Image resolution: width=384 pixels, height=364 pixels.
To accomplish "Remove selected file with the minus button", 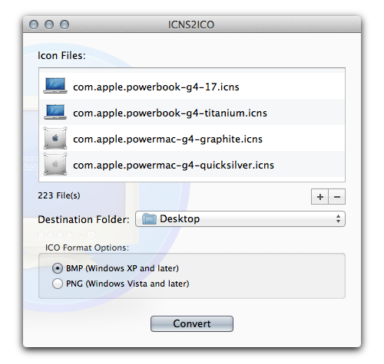I will click(337, 197).
